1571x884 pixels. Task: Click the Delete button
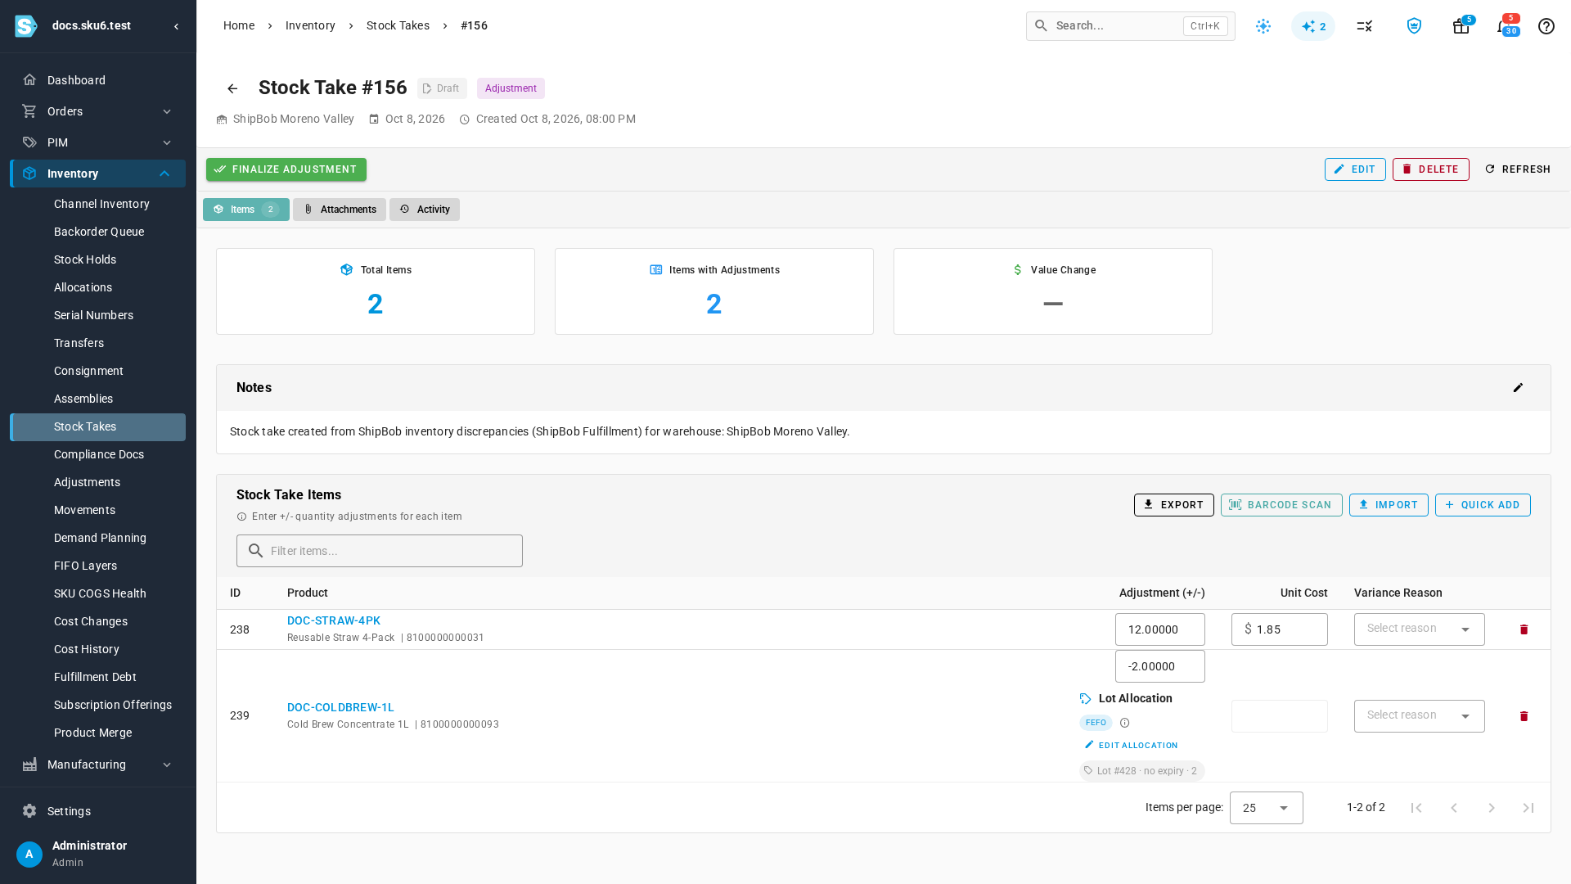[x=1430, y=169]
